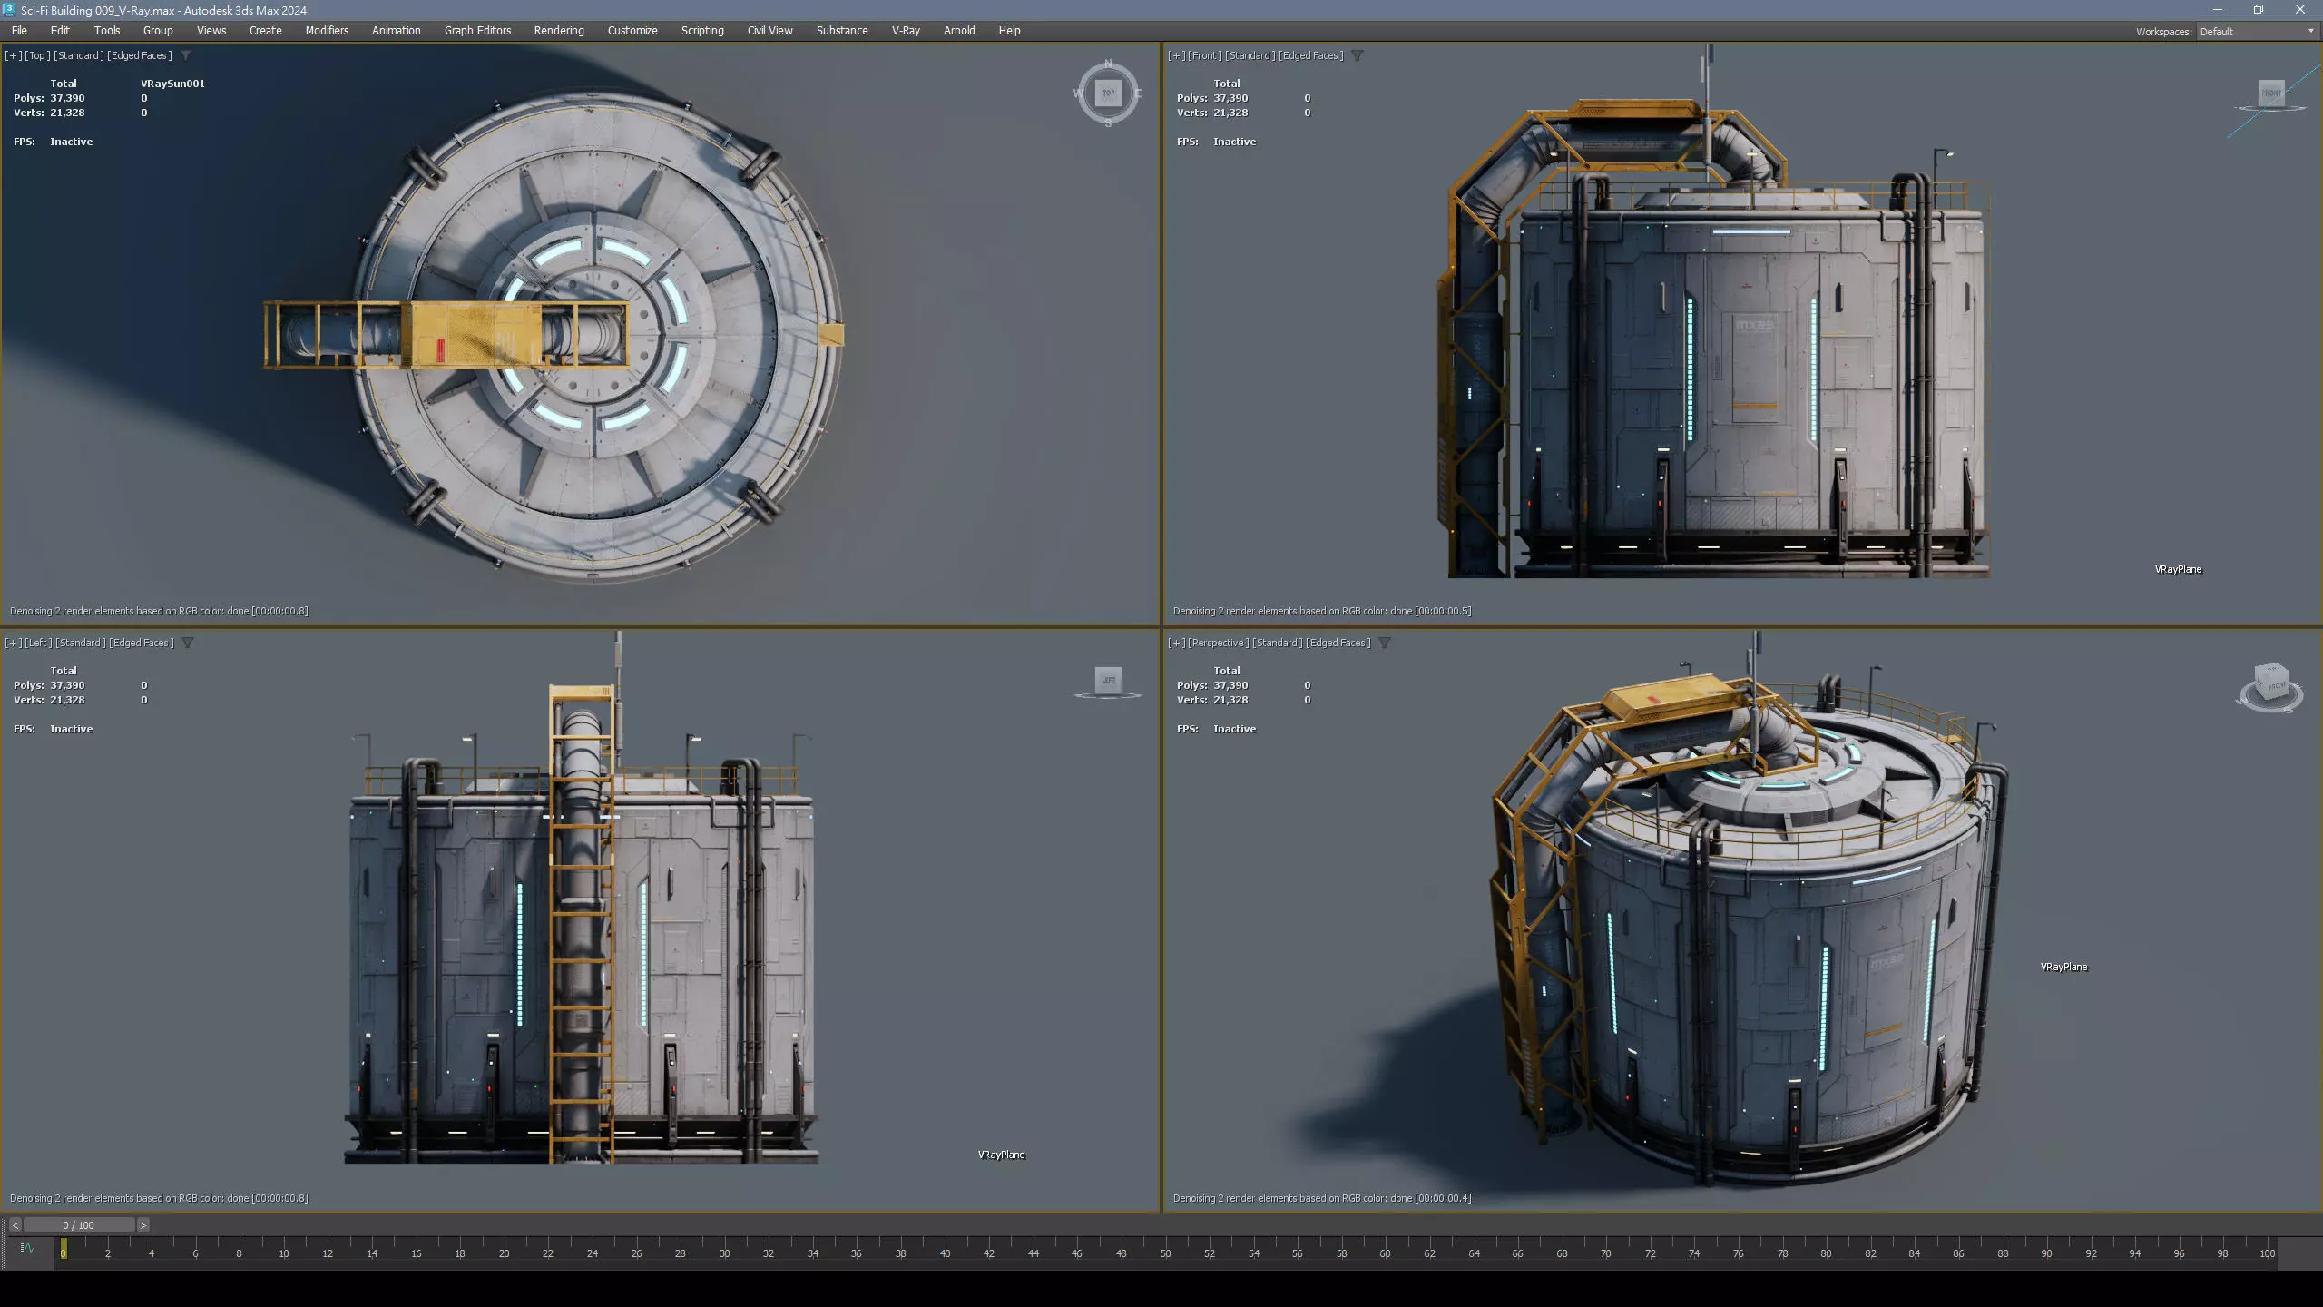Open the [Standard] menu in the Perspective viewport
Viewport: 2323px width, 1307px height.
1278,643
